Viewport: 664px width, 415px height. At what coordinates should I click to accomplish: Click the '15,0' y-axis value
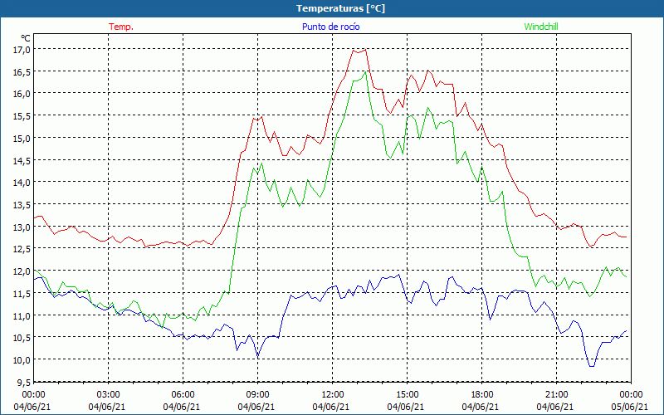click(22, 138)
